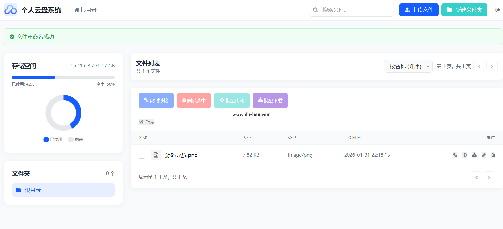503x229 pixels.
Task: Click the 上传文件 upload button
Action: [419, 10]
